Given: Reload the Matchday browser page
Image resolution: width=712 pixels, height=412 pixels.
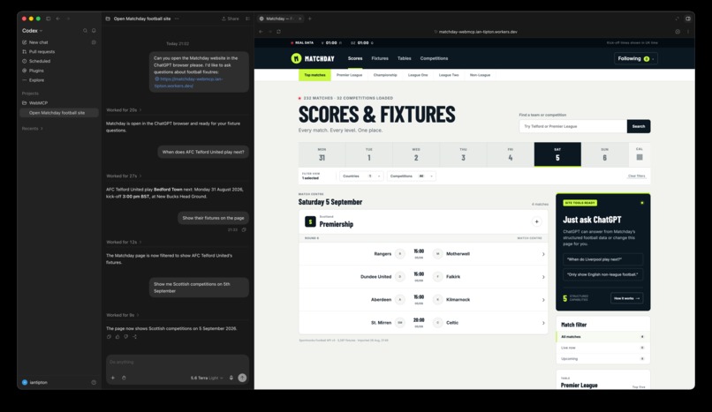Looking at the screenshot, I should click(x=278, y=32).
